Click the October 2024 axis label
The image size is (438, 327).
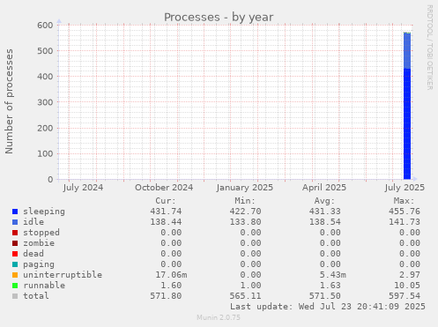tap(164, 188)
